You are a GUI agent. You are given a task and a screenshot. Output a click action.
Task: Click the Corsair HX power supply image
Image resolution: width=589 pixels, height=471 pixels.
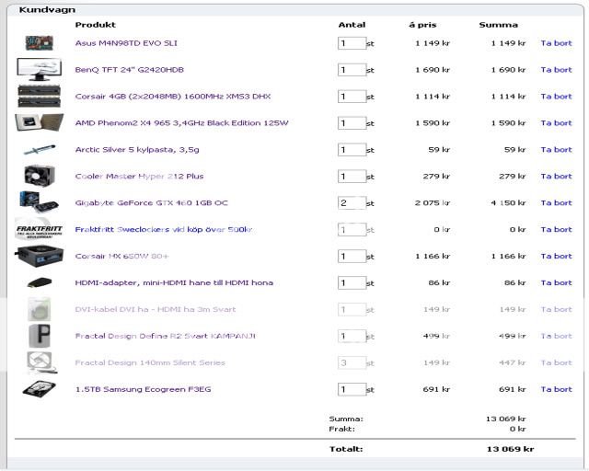pyautogui.click(x=39, y=256)
